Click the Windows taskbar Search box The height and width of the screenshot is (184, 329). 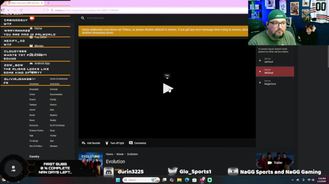coord(141,180)
